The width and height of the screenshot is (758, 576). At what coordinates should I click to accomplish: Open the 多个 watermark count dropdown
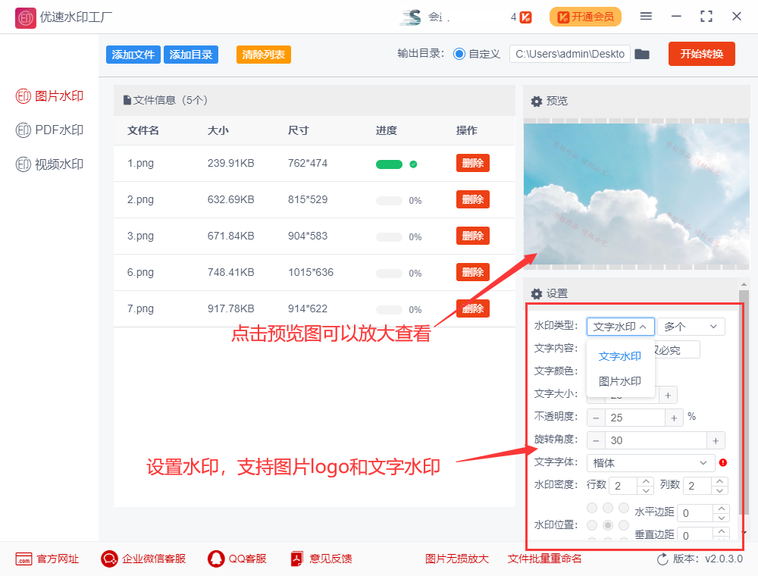click(691, 326)
